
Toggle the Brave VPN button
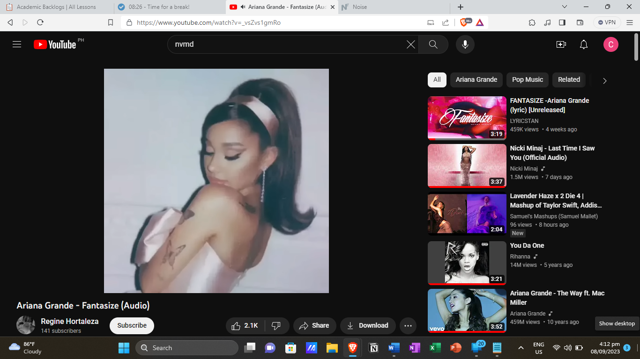coord(607,22)
